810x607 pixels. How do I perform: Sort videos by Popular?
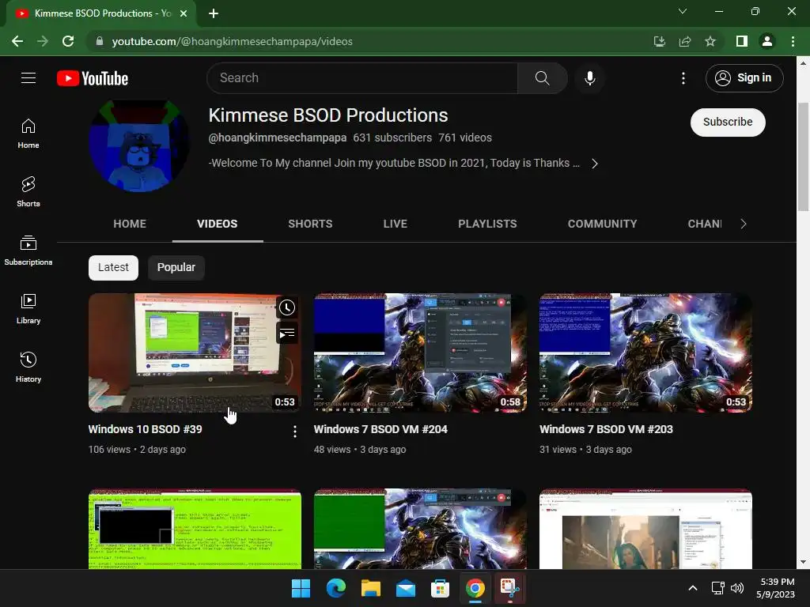[176, 267]
